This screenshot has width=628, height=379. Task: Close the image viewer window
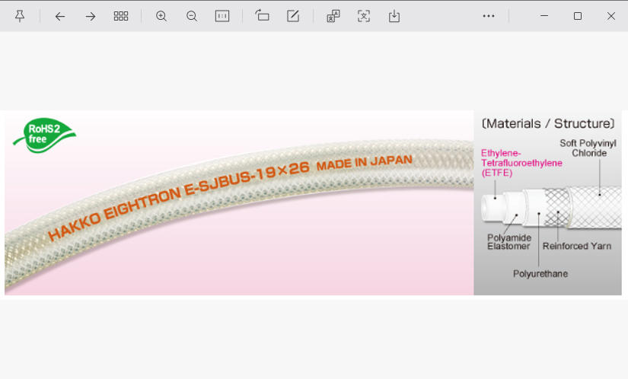pos(611,16)
